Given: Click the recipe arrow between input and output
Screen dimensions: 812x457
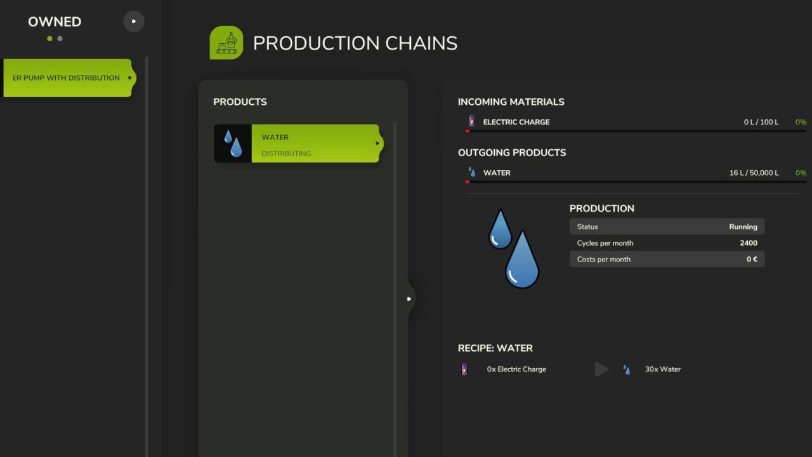Looking at the screenshot, I should (x=601, y=369).
